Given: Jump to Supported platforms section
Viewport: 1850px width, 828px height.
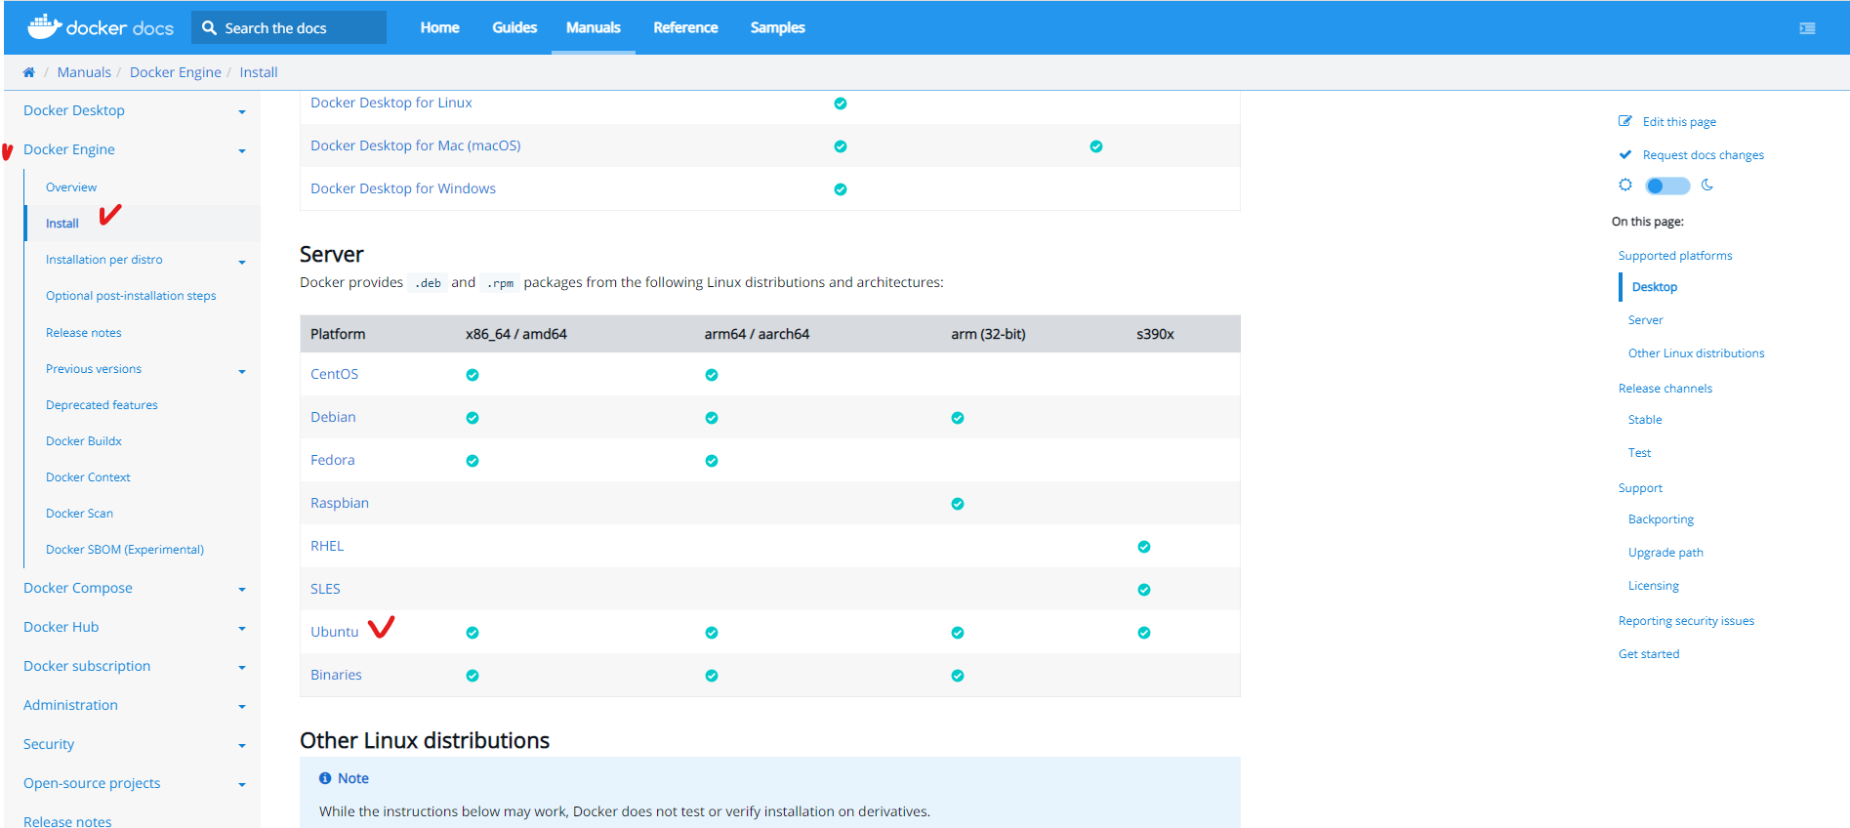Looking at the screenshot, I should [x=1675, y=256].
